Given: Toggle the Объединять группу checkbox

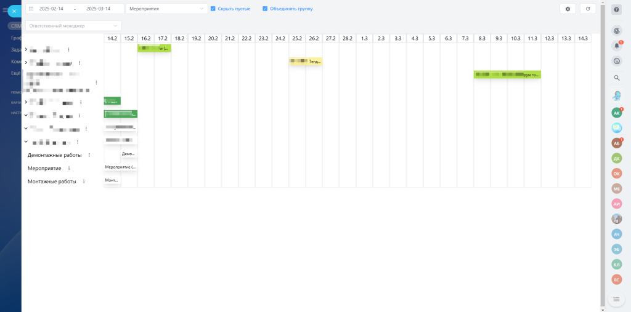Looking at the screenshot, I should pos(265,9).
